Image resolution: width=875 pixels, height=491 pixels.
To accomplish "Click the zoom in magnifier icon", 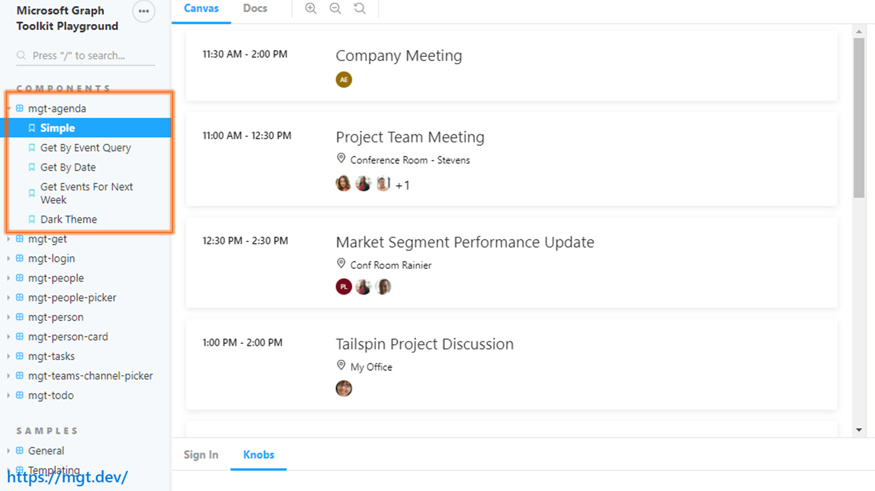I will click(x=311, y=9).
